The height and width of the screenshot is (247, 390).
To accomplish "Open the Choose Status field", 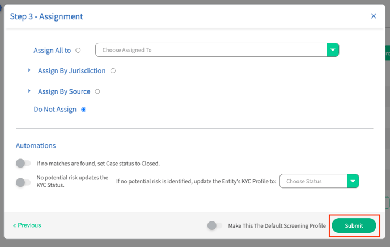I will point(319,181).
